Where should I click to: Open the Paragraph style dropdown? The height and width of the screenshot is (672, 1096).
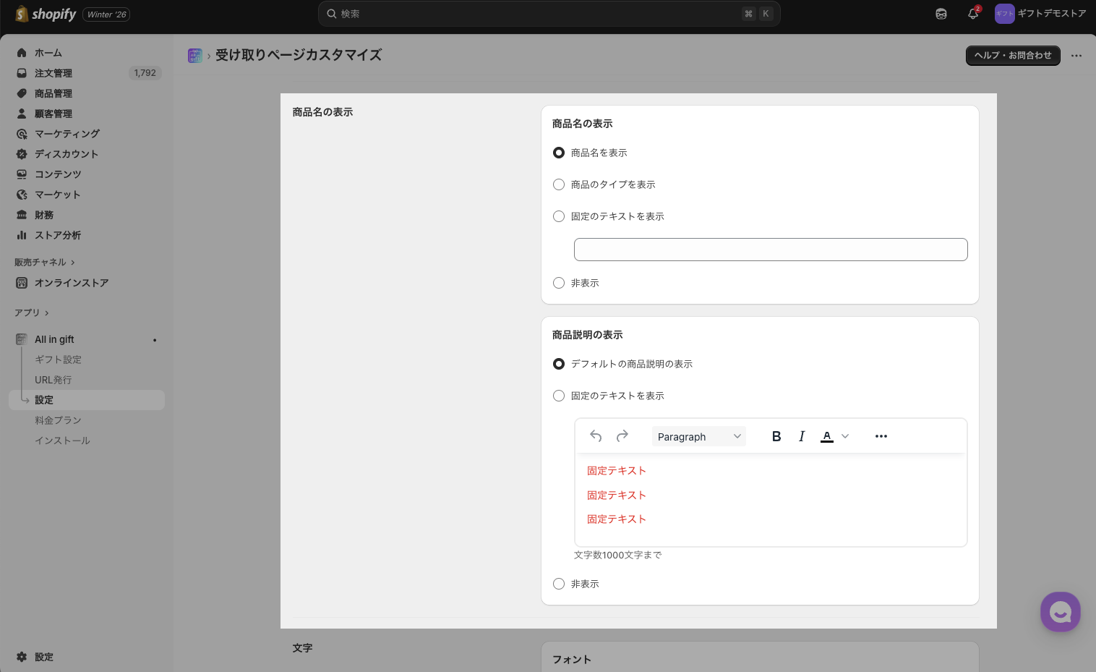point(698,436)
